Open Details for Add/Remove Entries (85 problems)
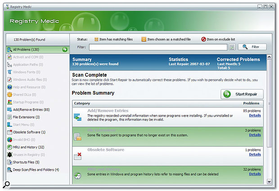The width and height of the screenshot is (279, 191). [255, 115]
